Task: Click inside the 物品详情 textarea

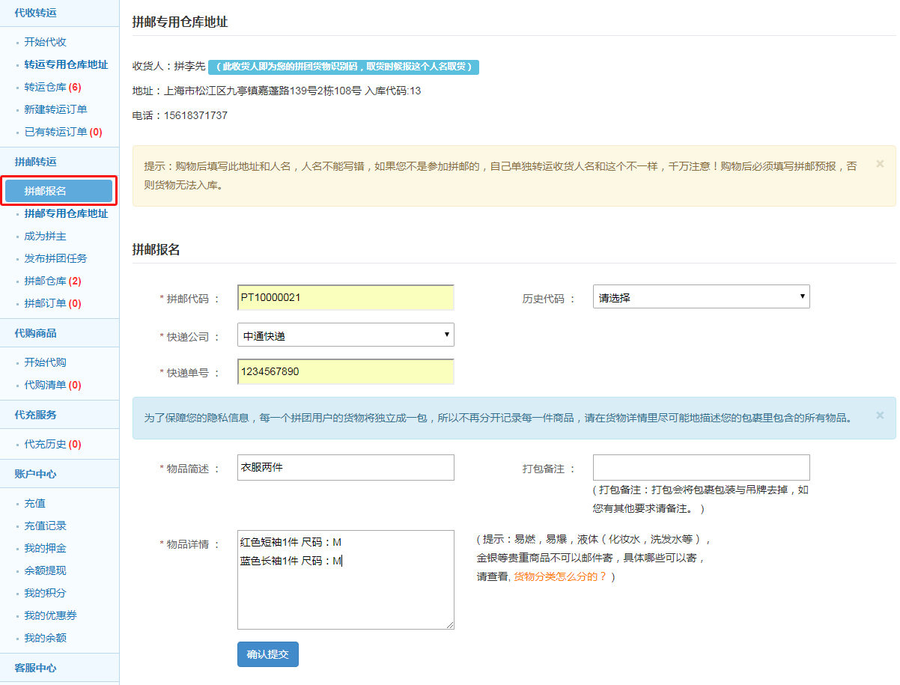Action: pyautogui.click(x=345, y=591)
